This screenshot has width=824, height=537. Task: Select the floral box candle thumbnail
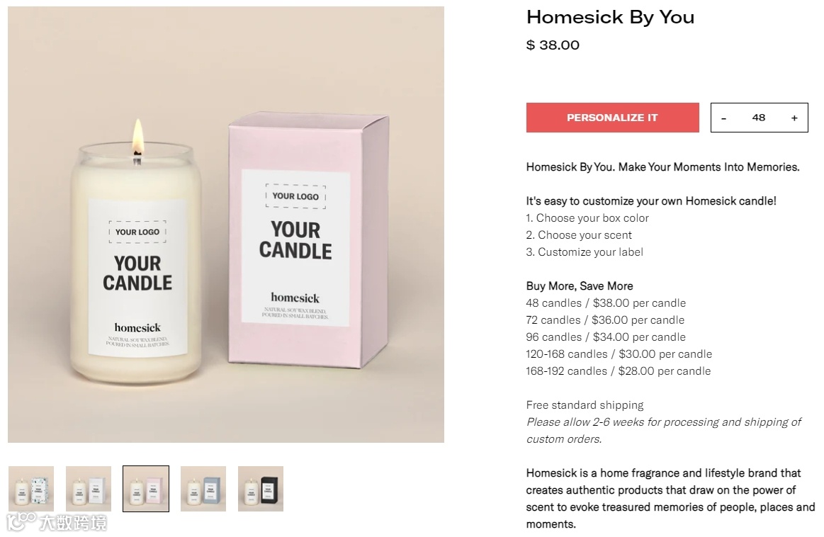[x=31, y=489]
